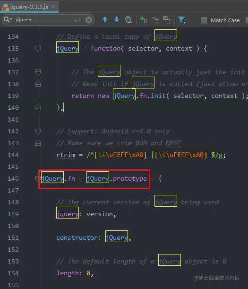Viewport: 248px width, 289px height.
Task: Add selection for next occurrence icon
Action: click(144, 19)
